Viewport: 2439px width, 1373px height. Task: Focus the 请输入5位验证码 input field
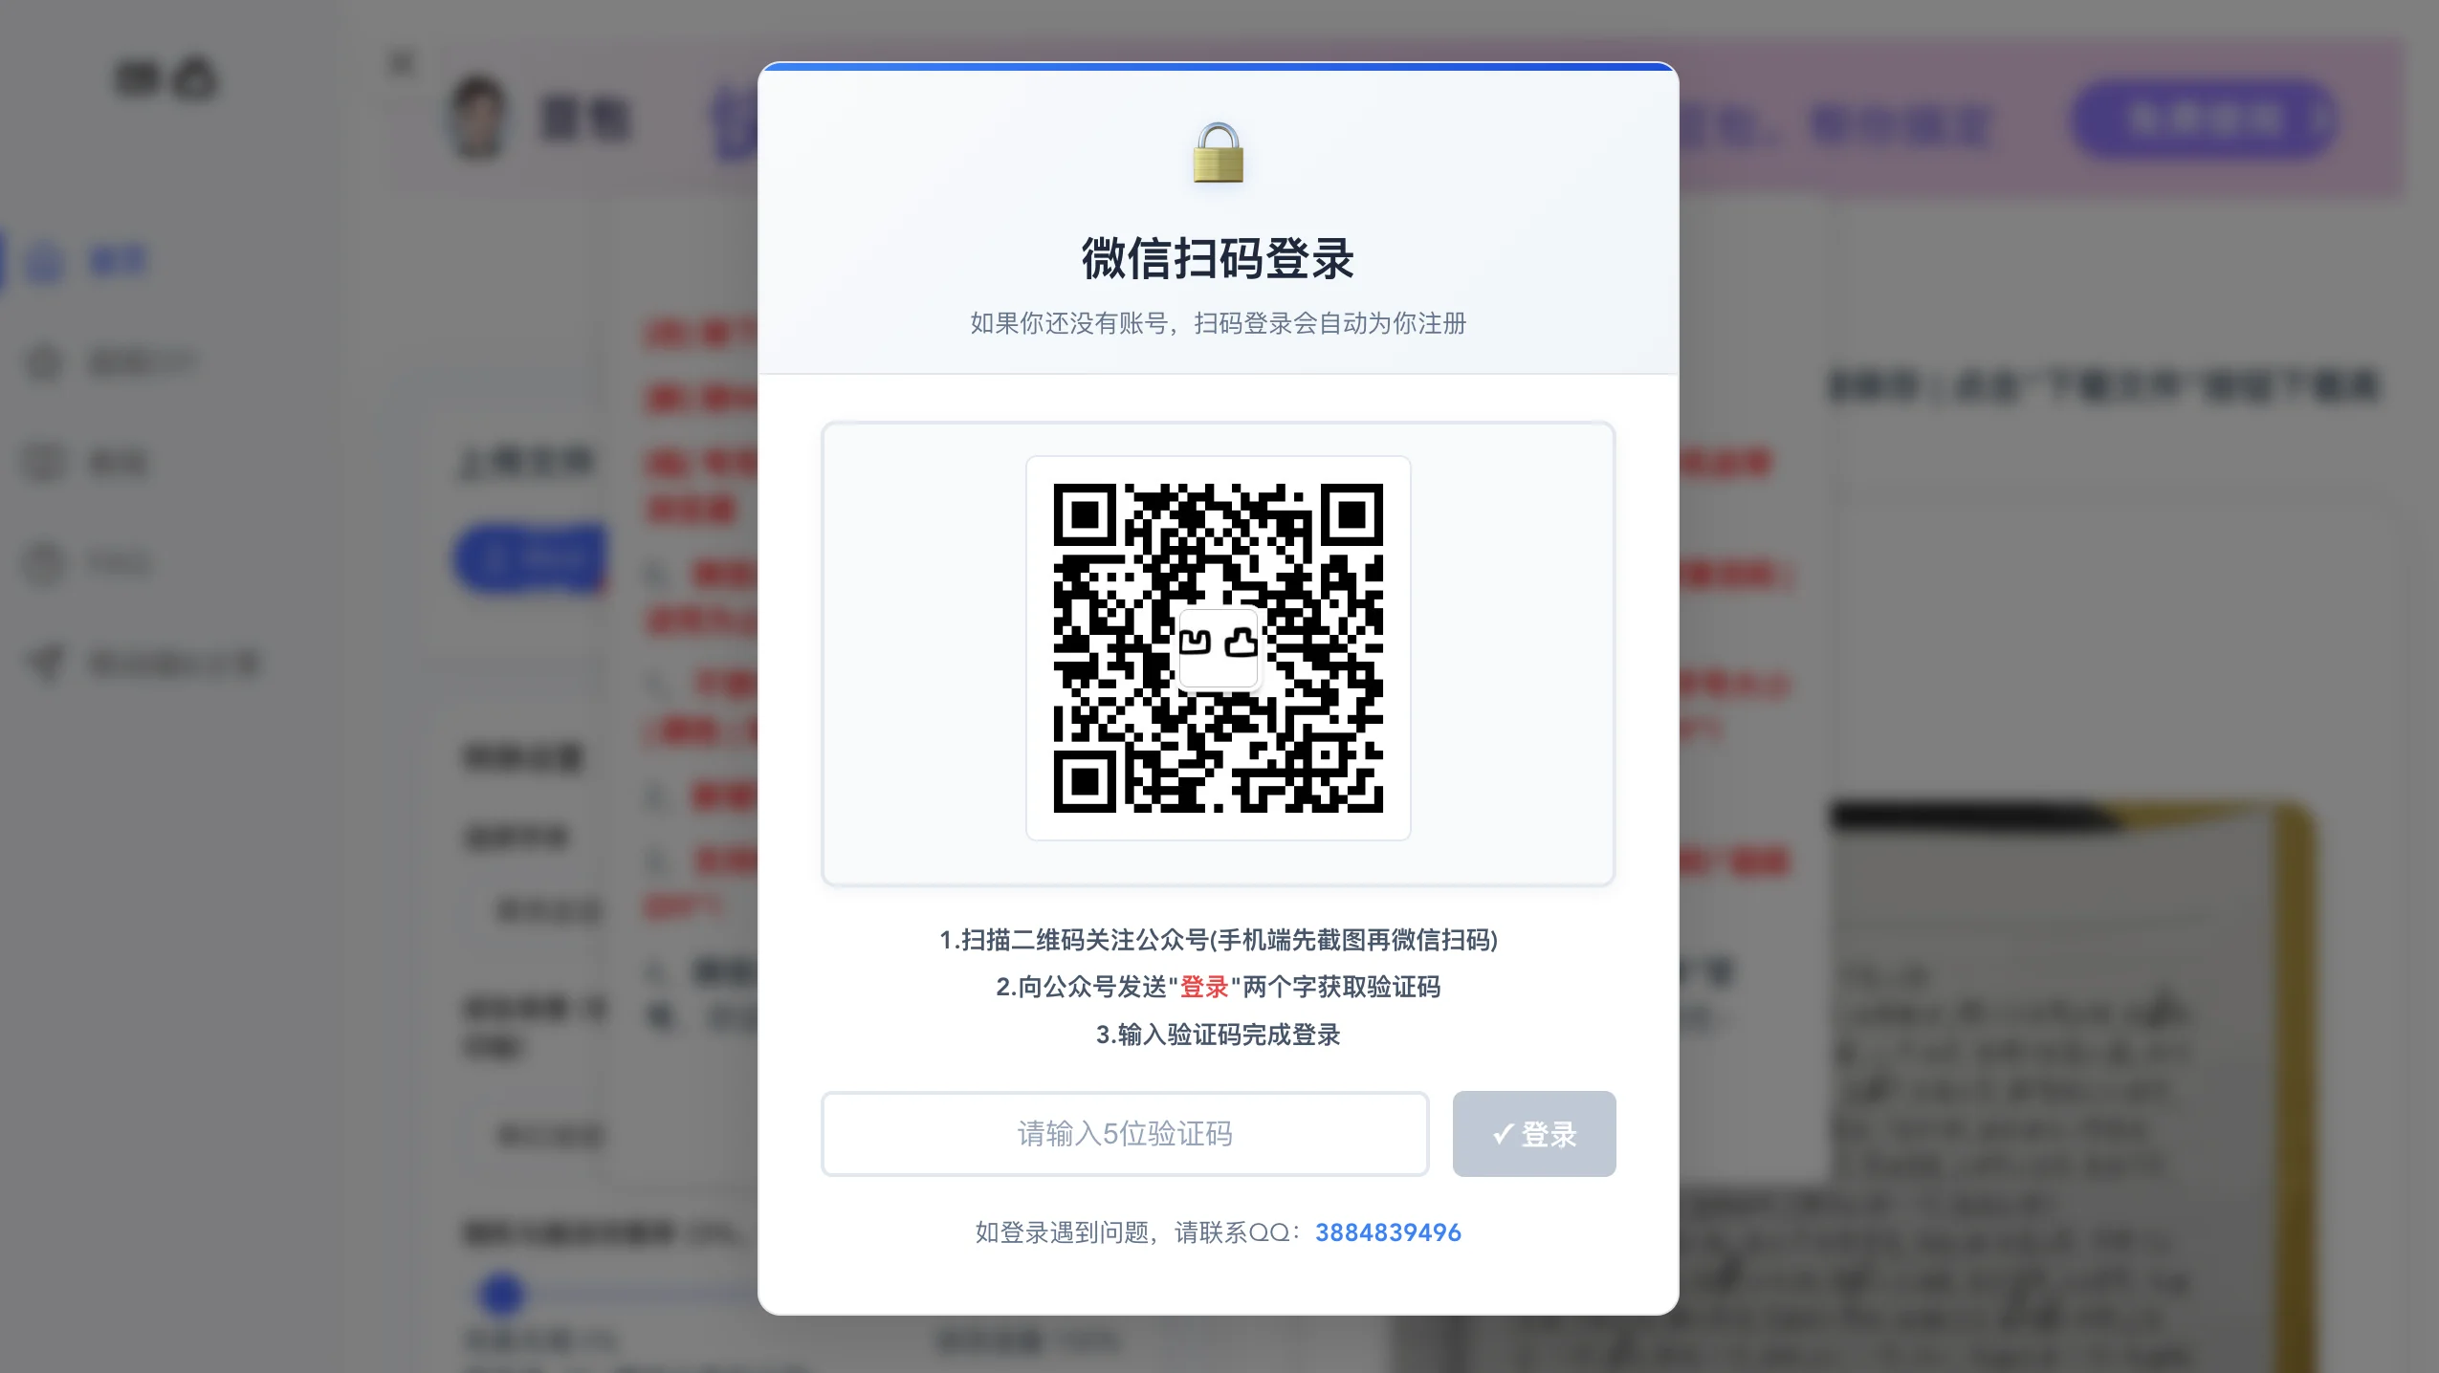[x=1125, y=1134]
